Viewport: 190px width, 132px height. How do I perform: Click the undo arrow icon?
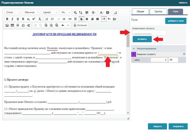point(63,25)
